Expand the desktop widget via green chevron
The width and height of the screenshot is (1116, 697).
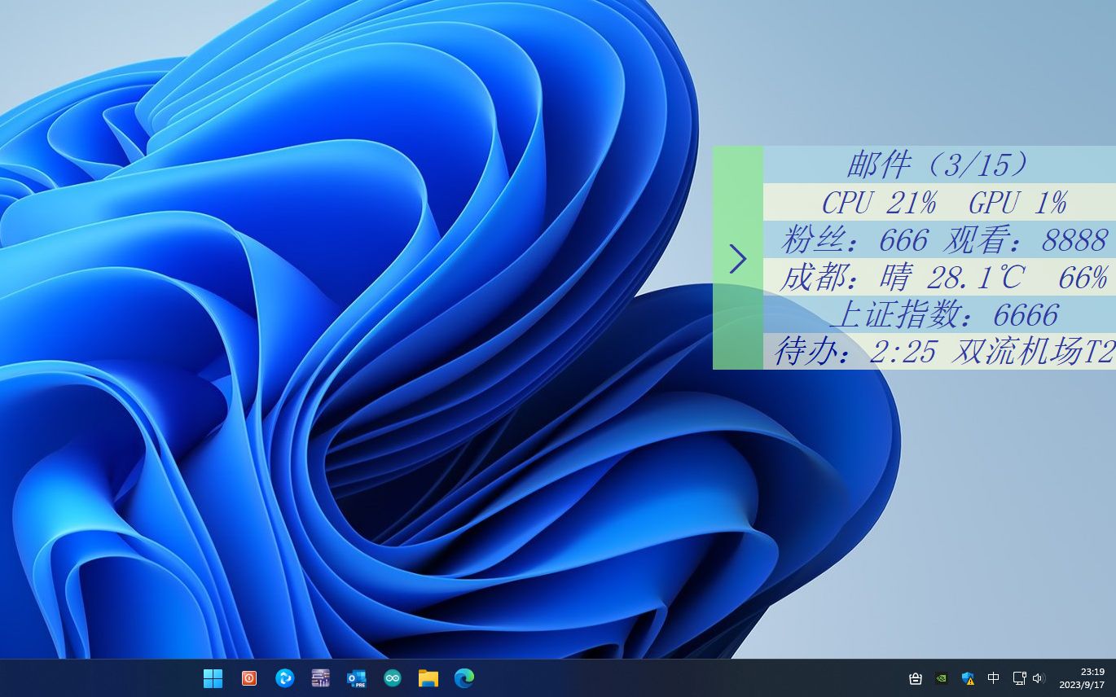(738, 259)
